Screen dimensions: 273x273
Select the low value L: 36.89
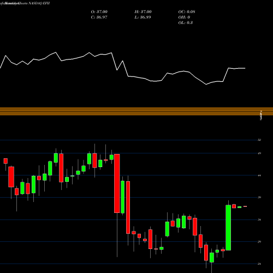(x=143, y=17)
